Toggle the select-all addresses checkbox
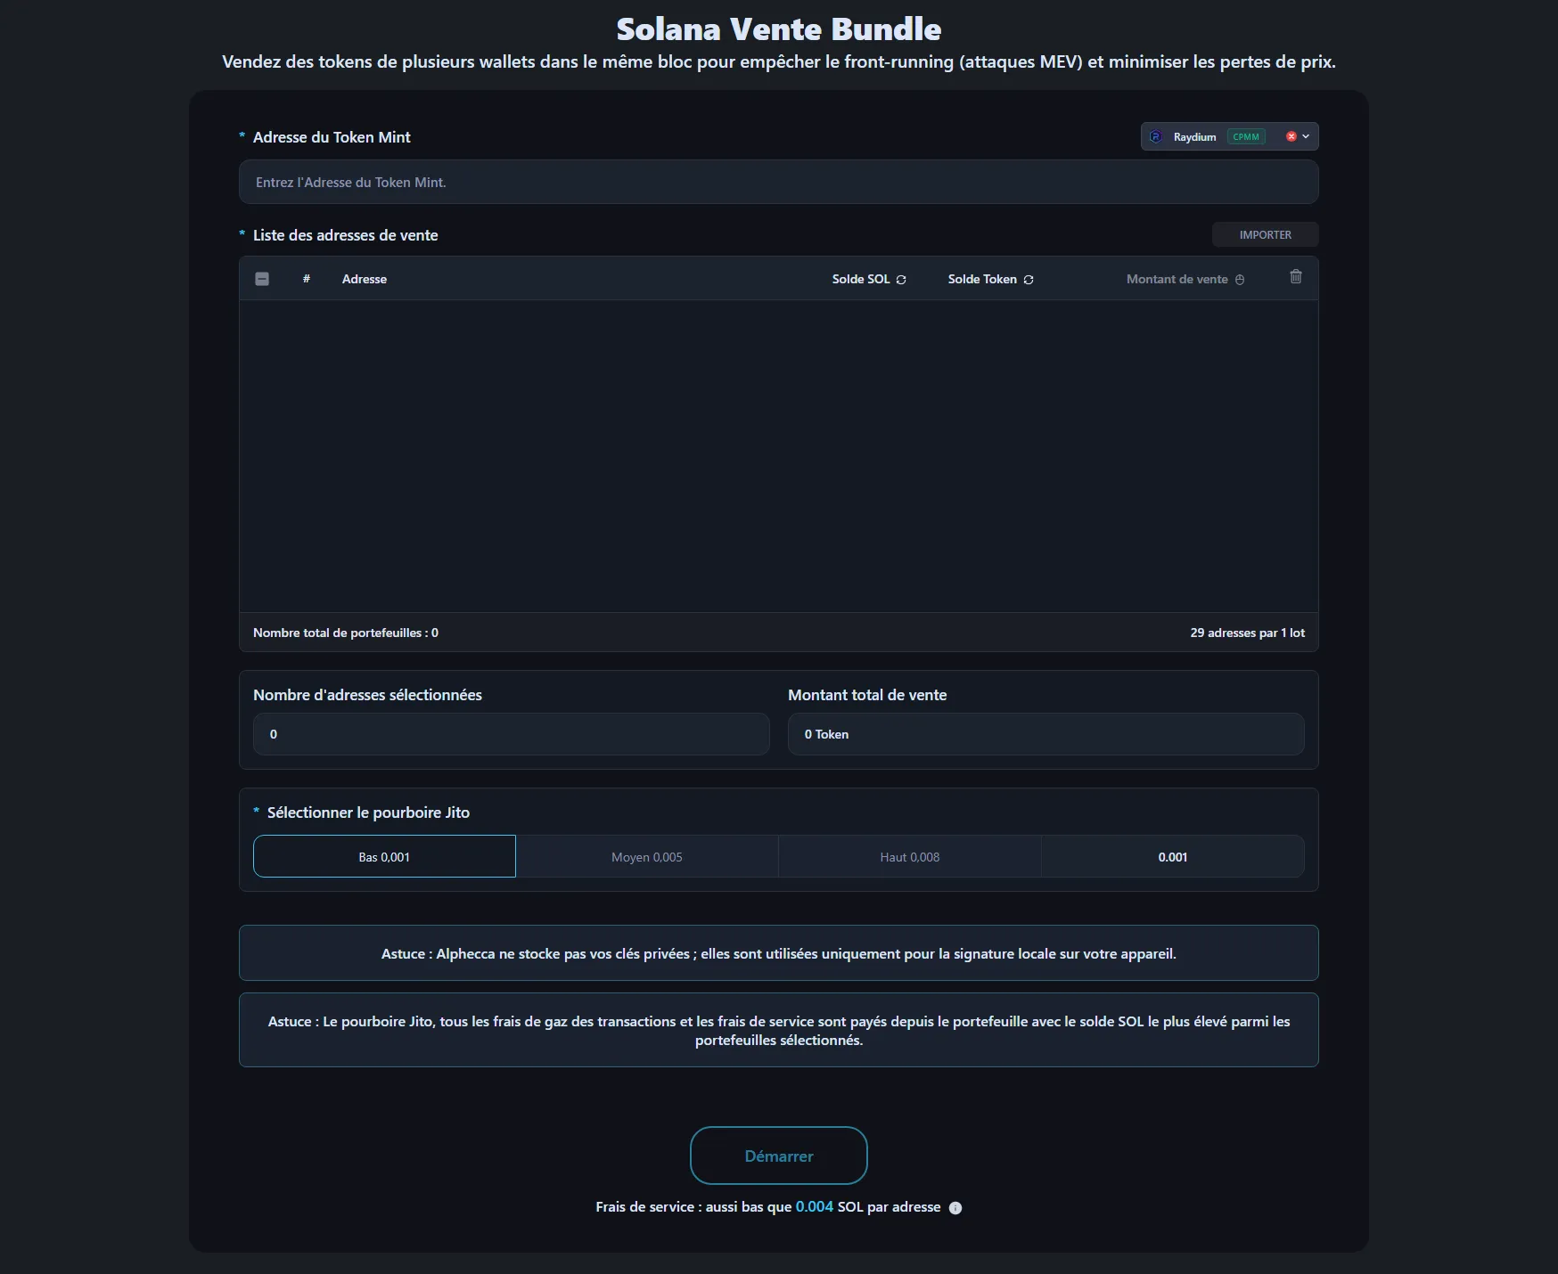Image resolution: width=1558 pixels, height=1274 pixels. 262,279
